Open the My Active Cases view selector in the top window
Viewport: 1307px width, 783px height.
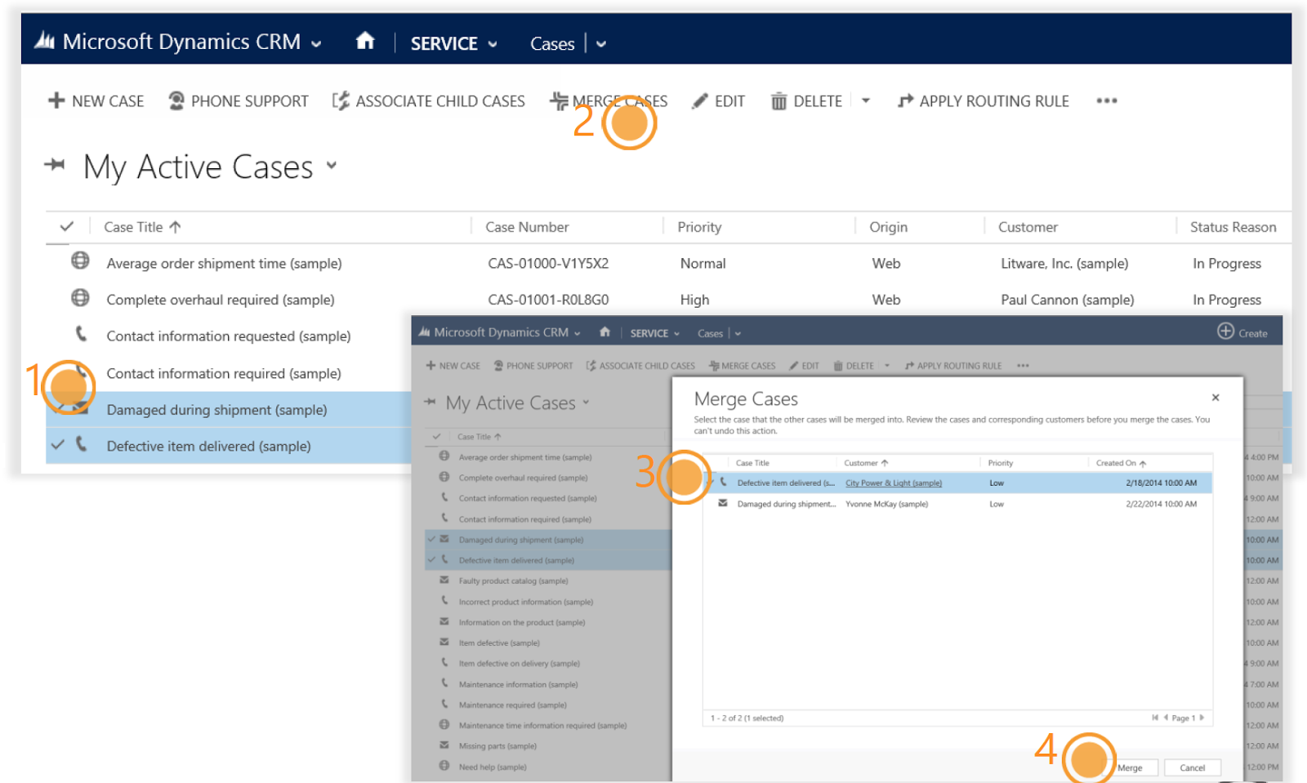point(332,165)
